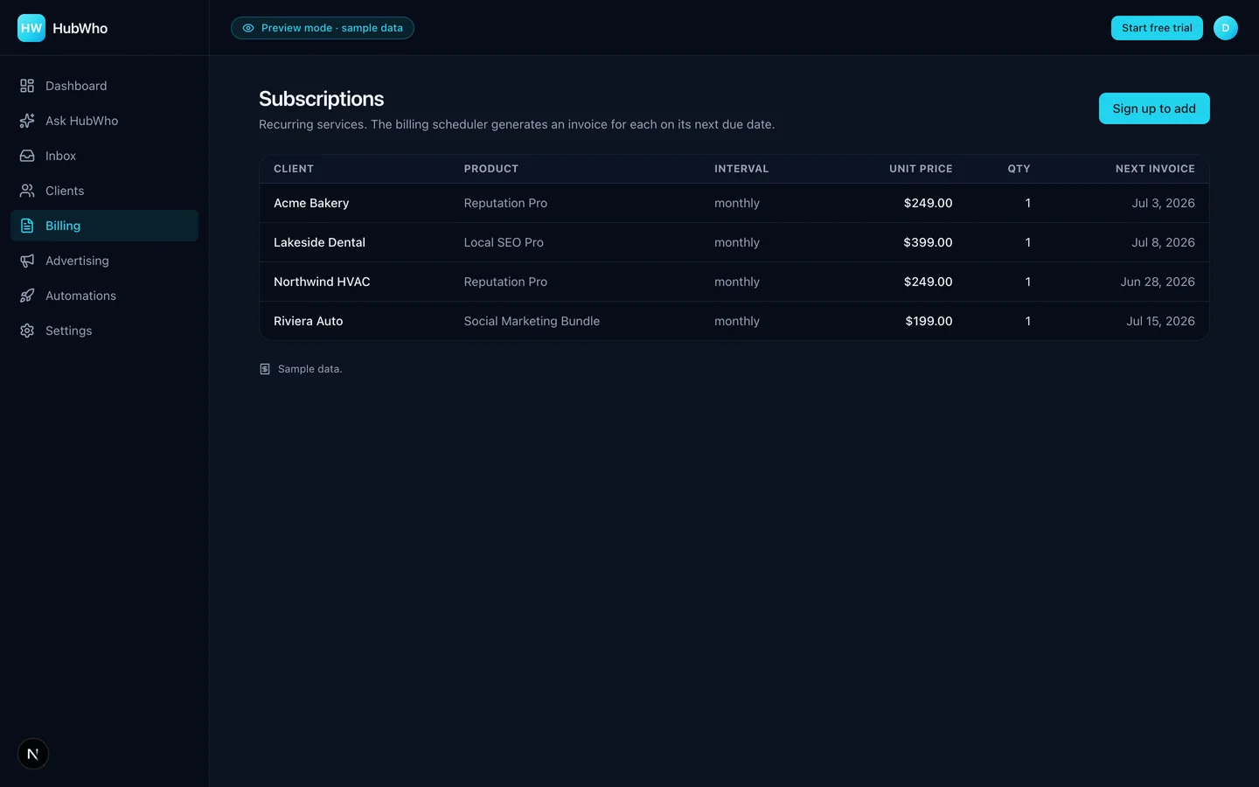Click the Ask HubWho sparkles icon
The image size is (1259, 787).
click(x=27, y=121)
